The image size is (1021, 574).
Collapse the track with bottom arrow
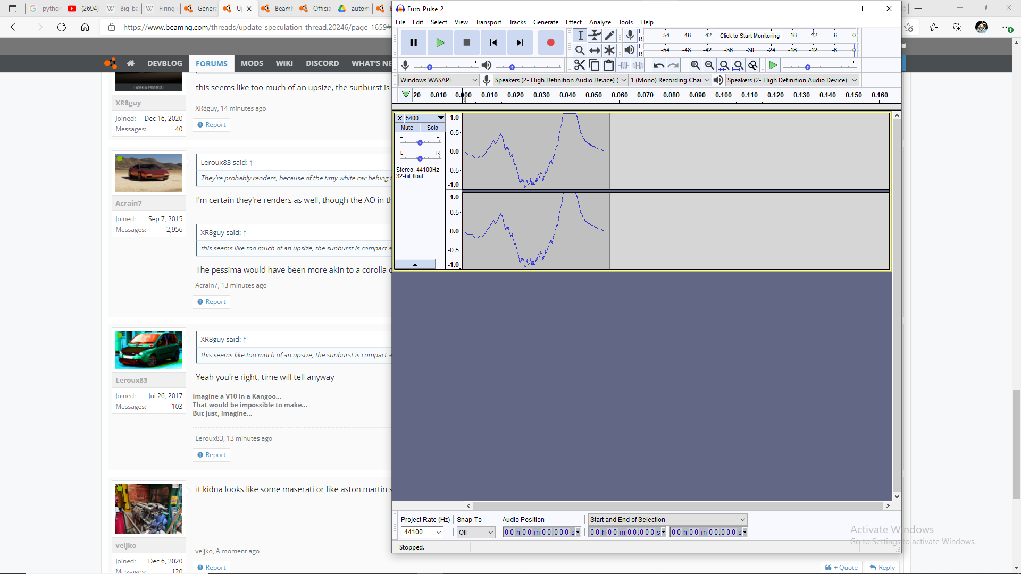pos(415,265)
